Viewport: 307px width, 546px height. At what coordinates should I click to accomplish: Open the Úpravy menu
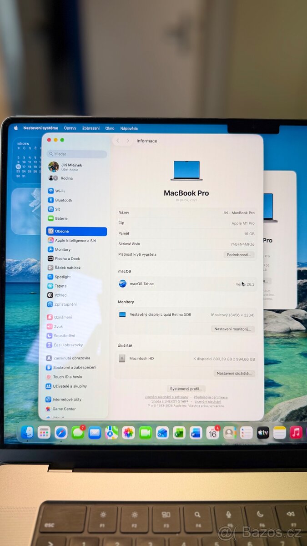click(x=70, y=128)
